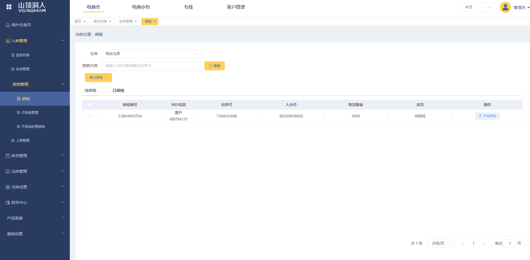Image resolution: width=530 pixels, height=260 pixels.
Task: Click the grid apps icon beside logo
Action: (x=9, y=7)
